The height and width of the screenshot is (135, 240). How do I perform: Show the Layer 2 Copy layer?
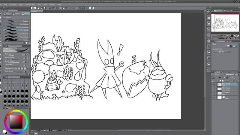(213, 89)
